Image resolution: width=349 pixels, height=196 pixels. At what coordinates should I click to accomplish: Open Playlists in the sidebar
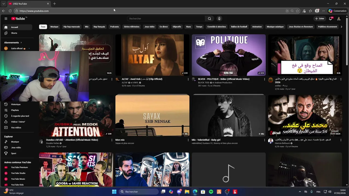tap(17, 110)
